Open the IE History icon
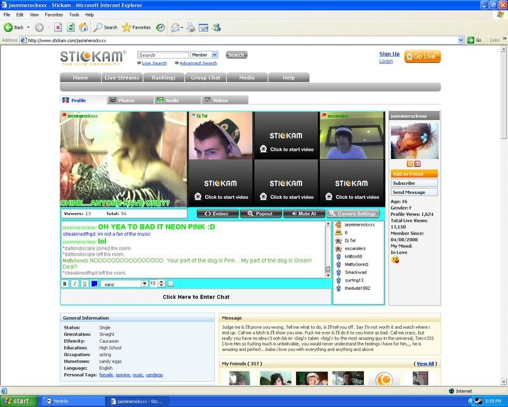The width and height of the screenshot is (508, 407). click(x=161, y=27)
